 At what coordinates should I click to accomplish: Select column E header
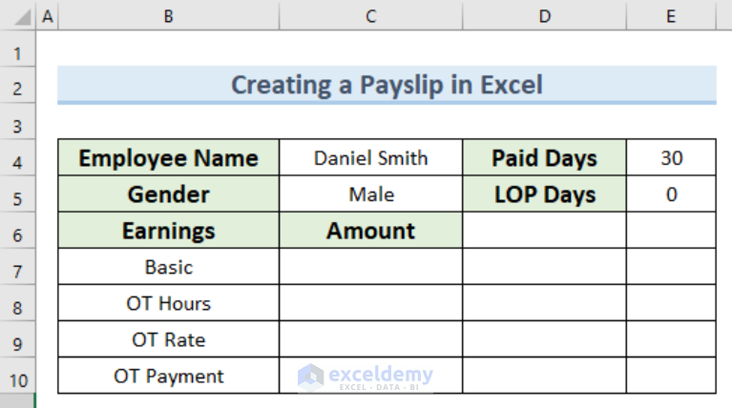coord(671,16)
